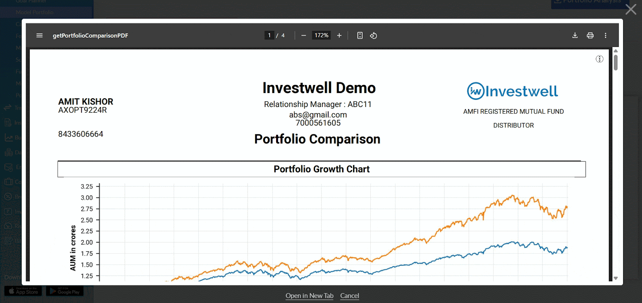Click the AUM in crores axis label
642x303 pixels.
coord(73,248)
